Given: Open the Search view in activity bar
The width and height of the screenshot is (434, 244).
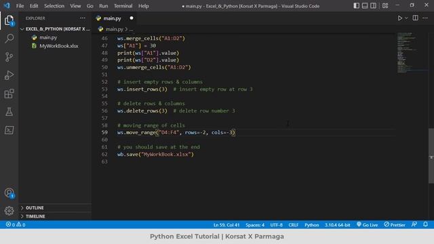Looking at the screenshot, I should 9,38.
